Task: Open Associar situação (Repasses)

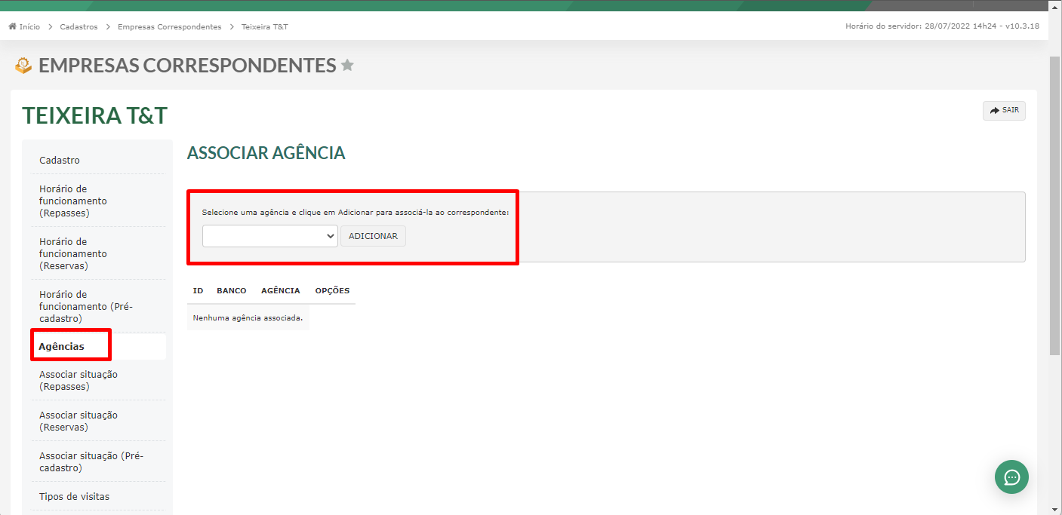Action: (x=78, y=380)
